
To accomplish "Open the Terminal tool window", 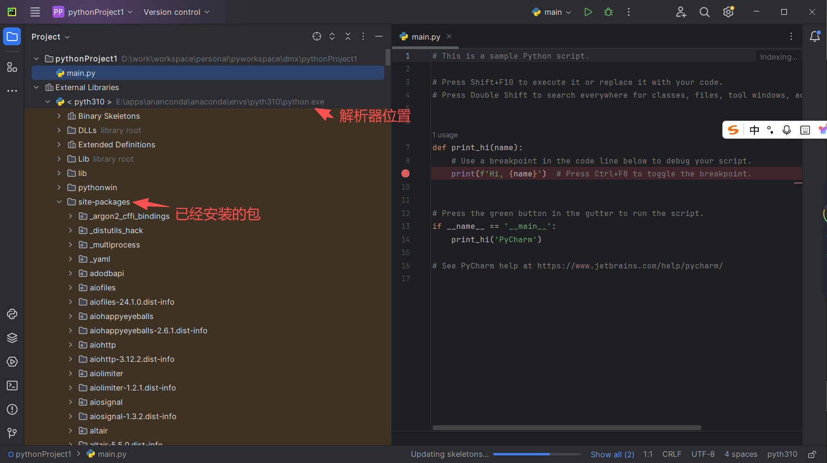I will tap(12, 385).
